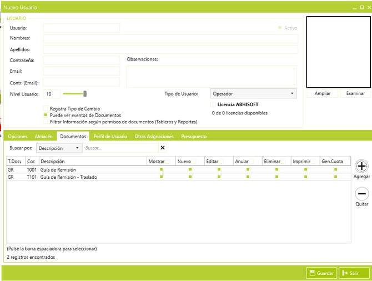Click the Observaciones text area
The width and height of the screenshot is (372, 281).
(212, 77)
